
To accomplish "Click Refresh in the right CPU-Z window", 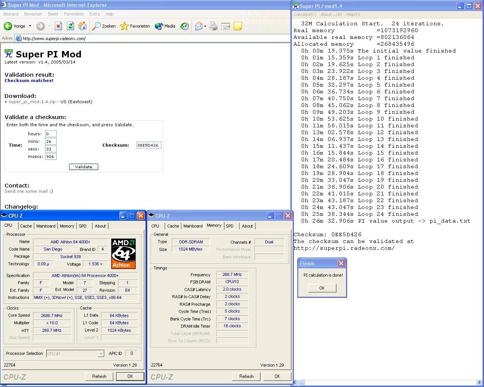I will tap(247, 376).
